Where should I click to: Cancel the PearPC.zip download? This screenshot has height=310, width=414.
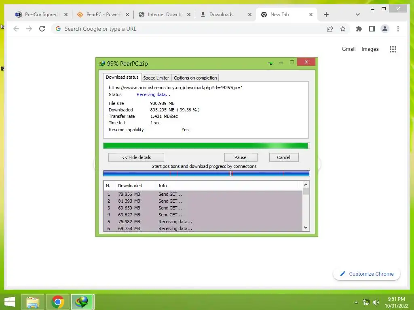click(x=284, y=157)
